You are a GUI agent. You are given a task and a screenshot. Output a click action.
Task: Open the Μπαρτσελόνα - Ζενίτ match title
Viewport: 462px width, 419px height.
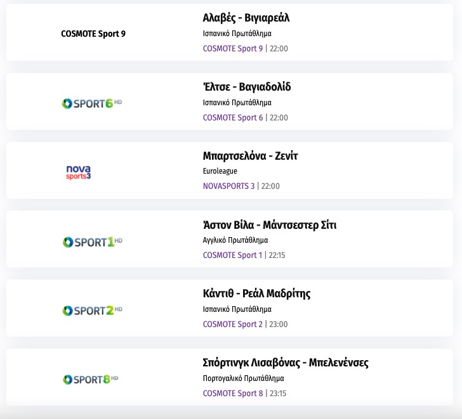point(250,156)
